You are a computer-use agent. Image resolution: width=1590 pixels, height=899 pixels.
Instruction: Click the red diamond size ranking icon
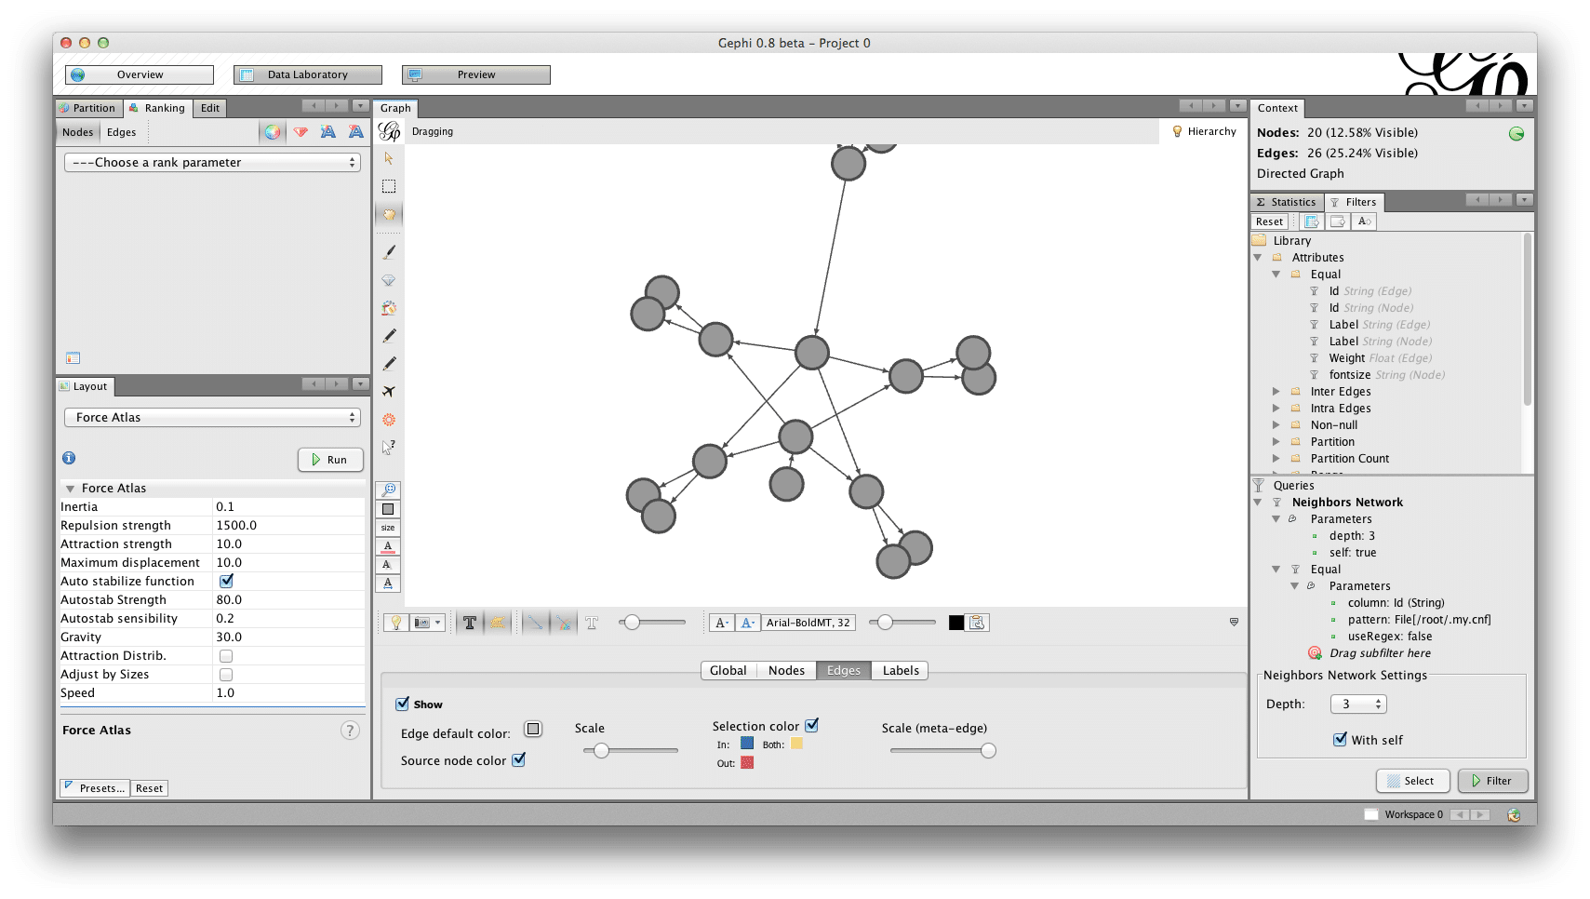click(x=301, y=132)
